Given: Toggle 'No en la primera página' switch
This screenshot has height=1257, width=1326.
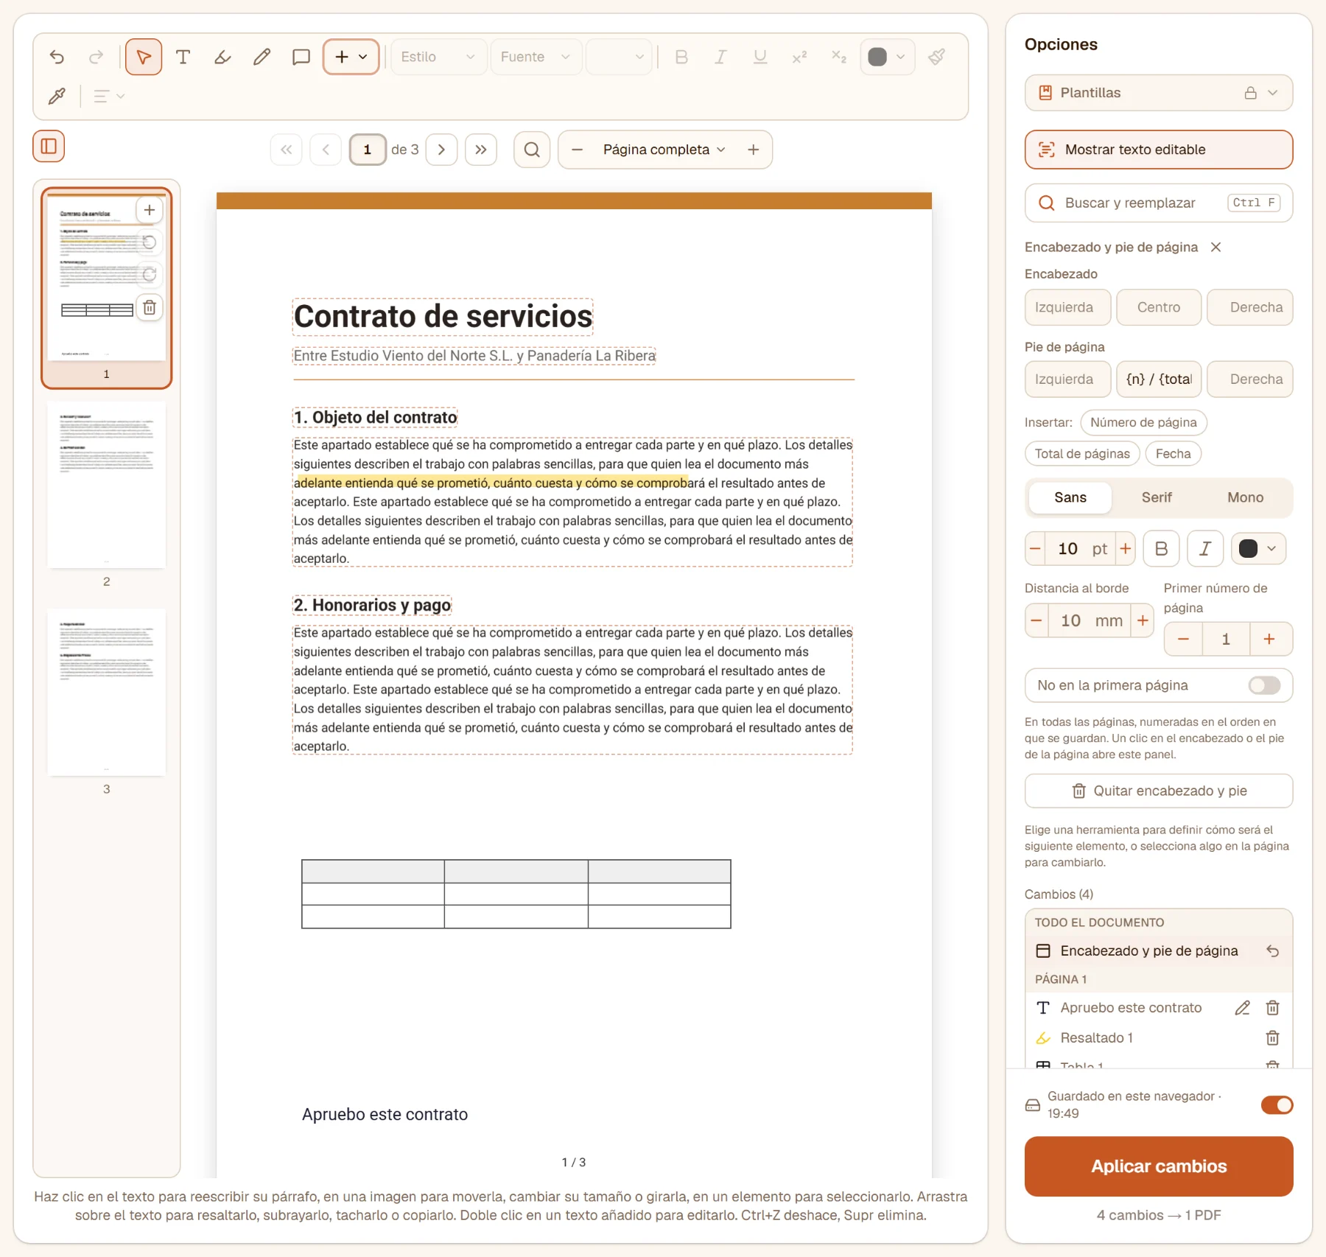Looking at the screenshot, I should [x=1264, y=685].
